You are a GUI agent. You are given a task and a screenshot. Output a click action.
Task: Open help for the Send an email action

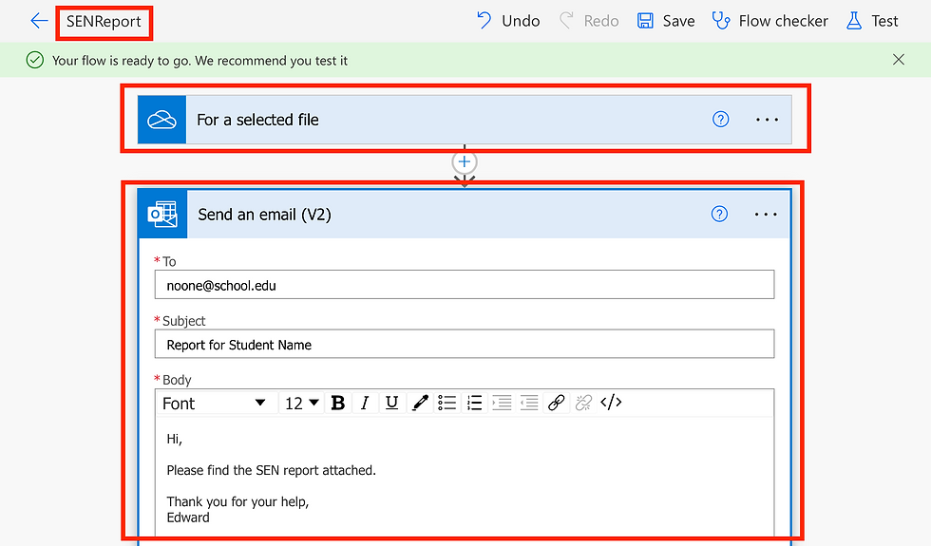[719, 215]
